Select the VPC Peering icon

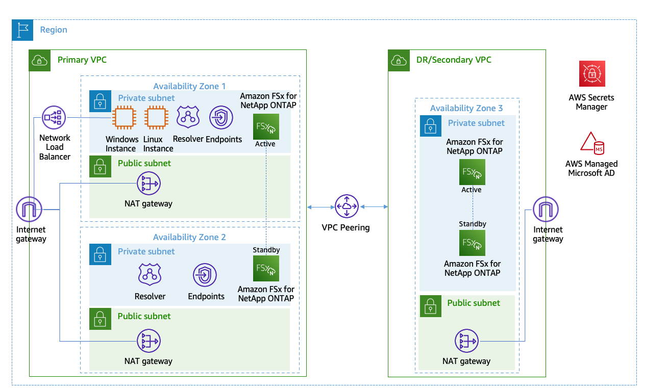(x=347, y=207)
